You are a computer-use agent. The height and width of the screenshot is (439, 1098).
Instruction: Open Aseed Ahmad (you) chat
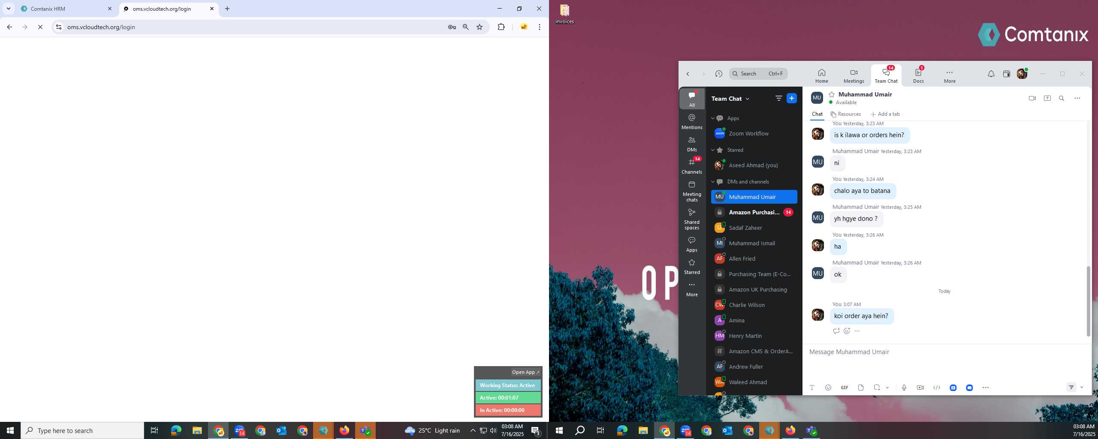(x=754, y=165)
